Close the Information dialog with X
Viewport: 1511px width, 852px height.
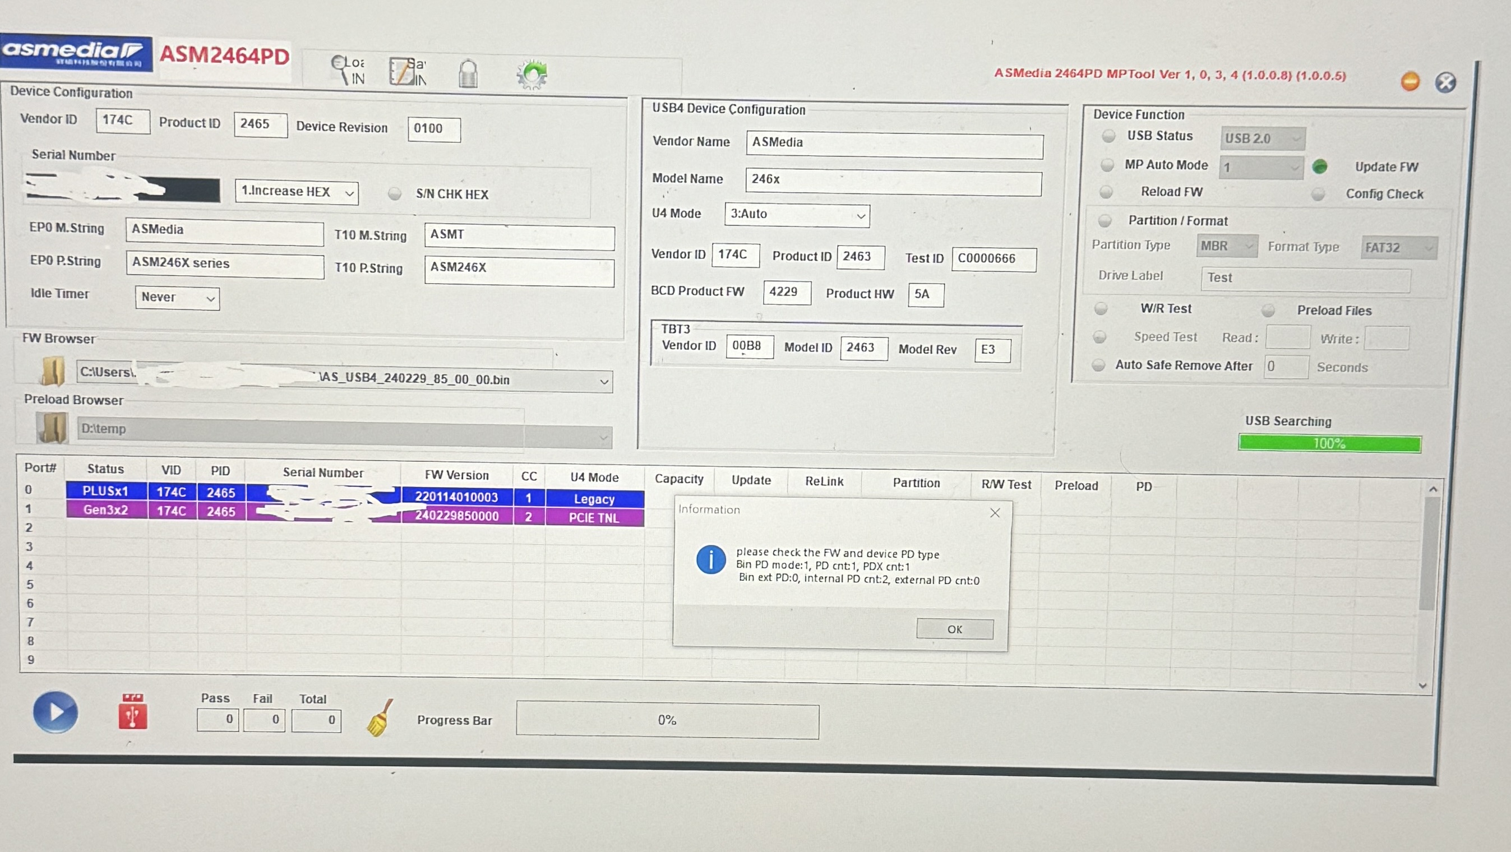995,513
